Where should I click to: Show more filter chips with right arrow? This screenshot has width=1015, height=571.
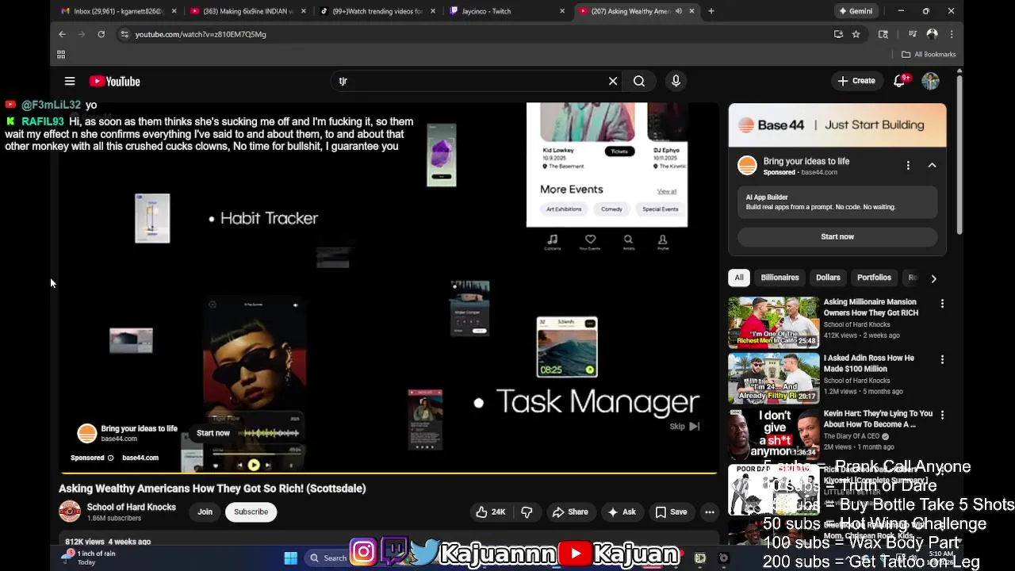[933, 278]
